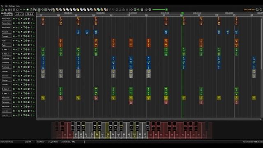Click the Layer 22 name field
Image resolution: width=263 pixels, height=148 pixels.
(7, 111)
